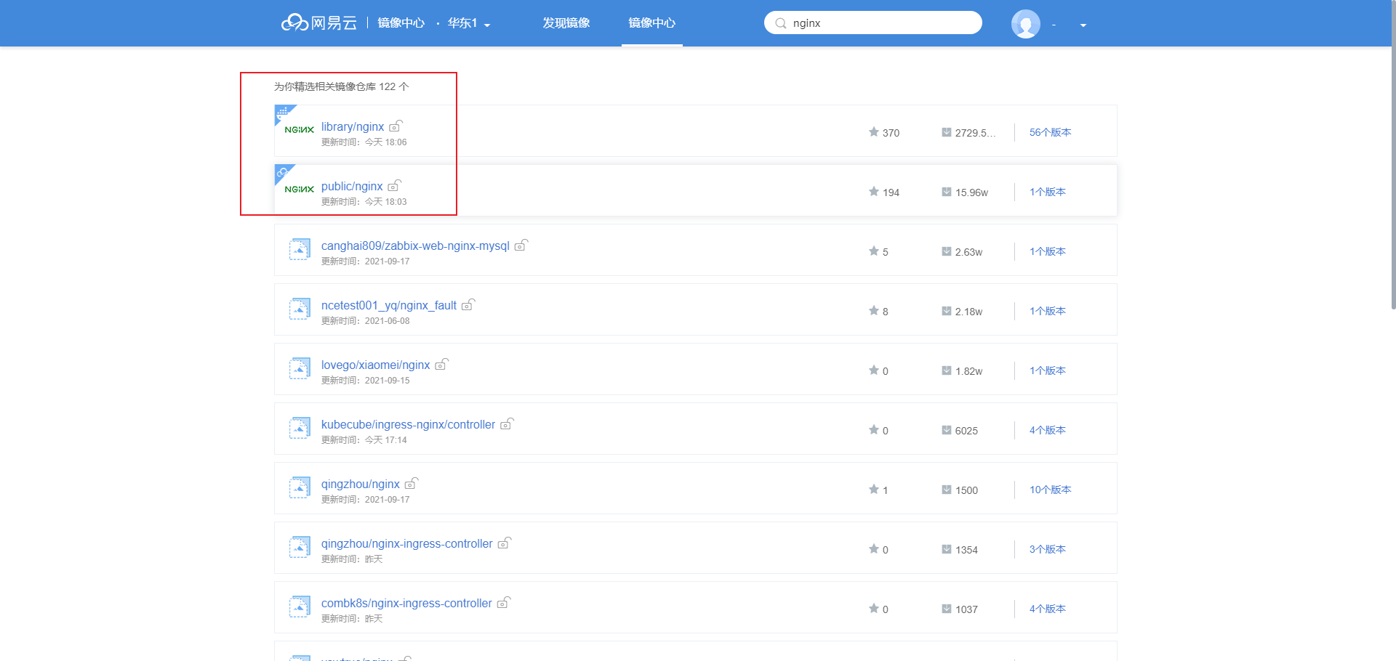Image resolution: width=1396 pixels, height=661 pixels.
Task: Click the download count 1500 for qingzhou/nginx
Action: pos(966,490)
